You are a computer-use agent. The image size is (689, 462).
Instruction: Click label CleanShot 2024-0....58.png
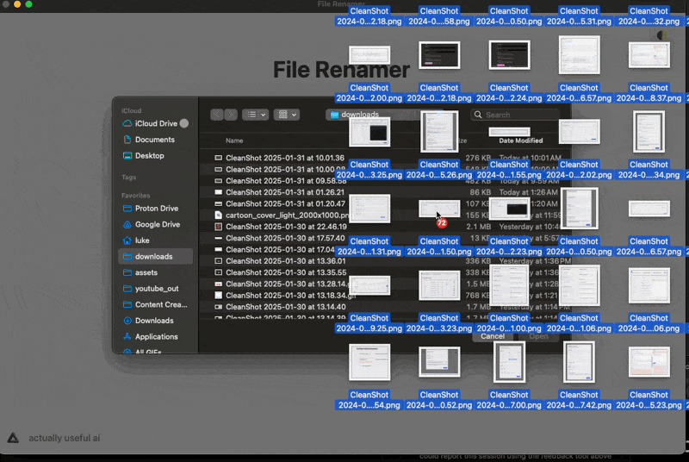[x=439, y=16]
